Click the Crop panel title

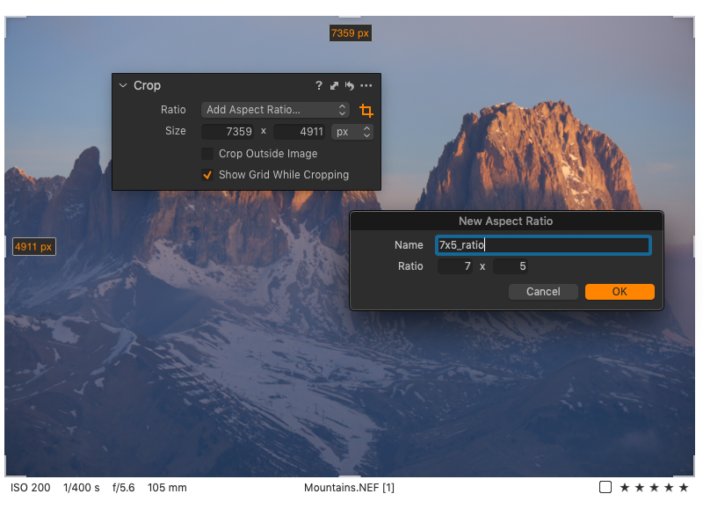point(147,85)
